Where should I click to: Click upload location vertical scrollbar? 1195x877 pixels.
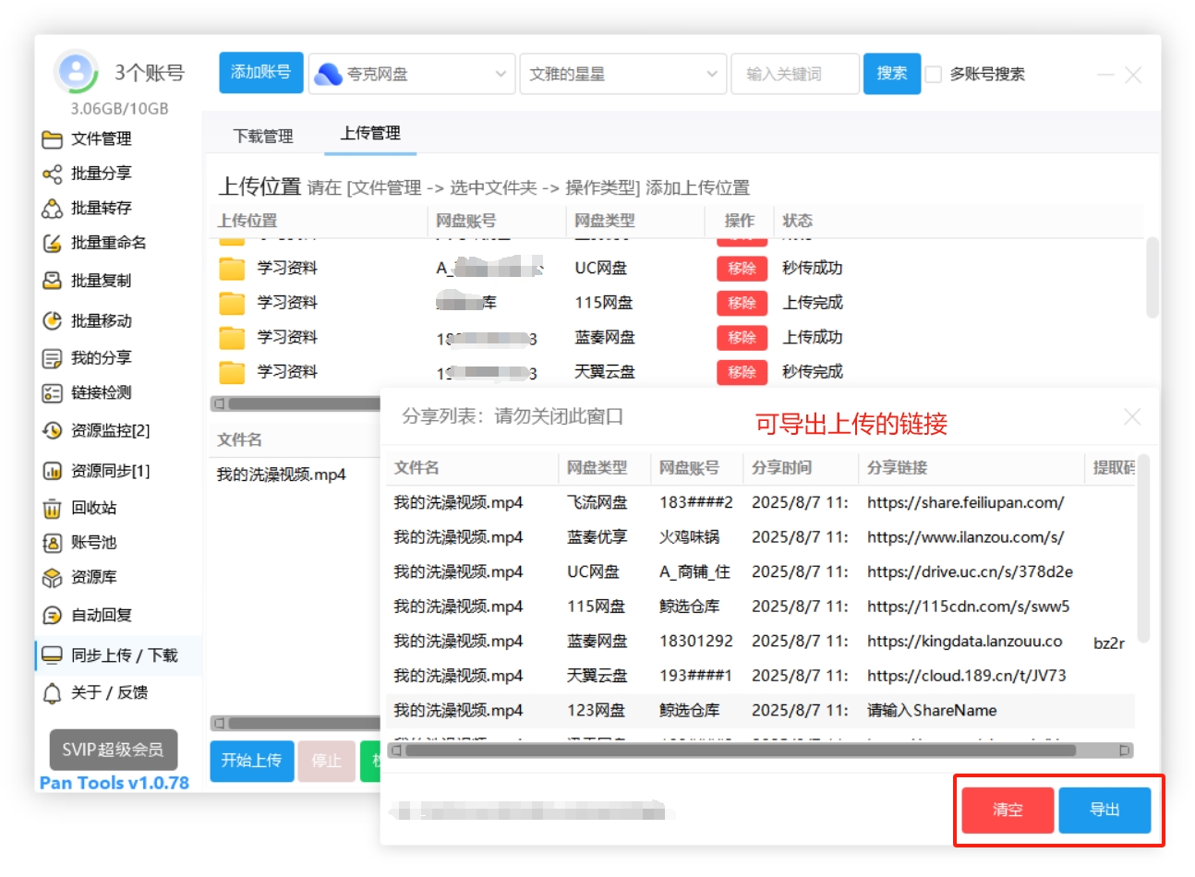(x=1153, y=278)
